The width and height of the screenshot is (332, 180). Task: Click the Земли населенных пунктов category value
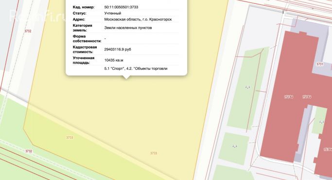128,28
